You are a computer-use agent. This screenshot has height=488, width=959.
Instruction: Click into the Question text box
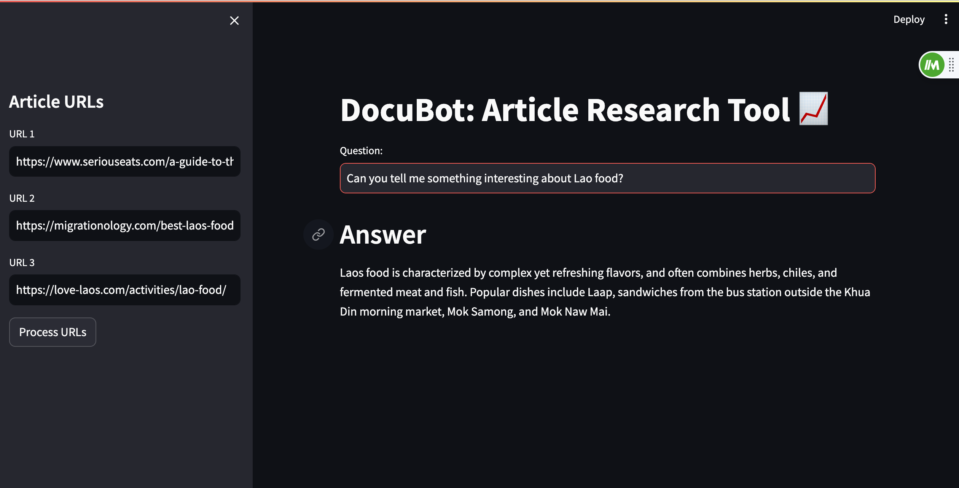click(607, 178)
